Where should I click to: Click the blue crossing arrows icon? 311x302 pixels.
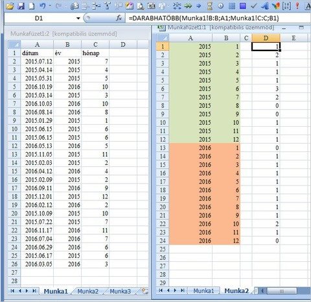click(177, 6)
